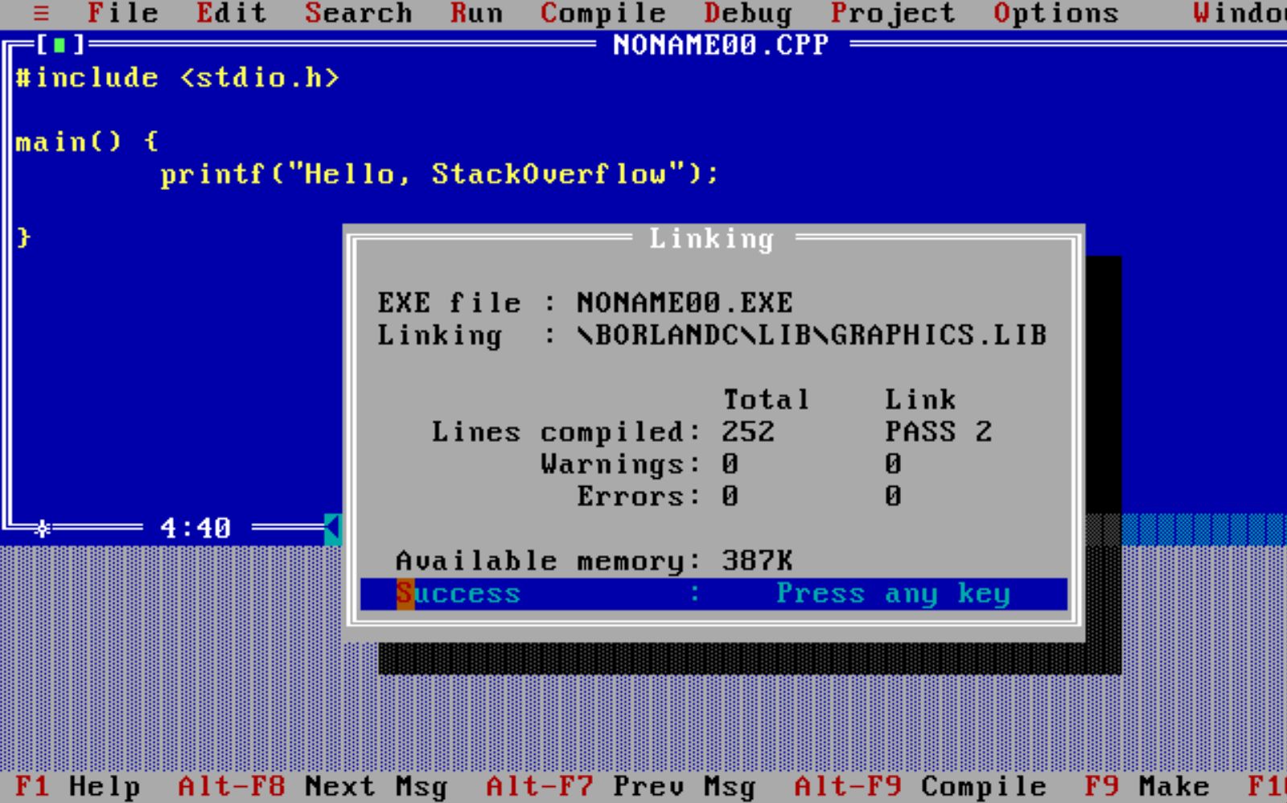Open the Debug menu

pos(746,13)
